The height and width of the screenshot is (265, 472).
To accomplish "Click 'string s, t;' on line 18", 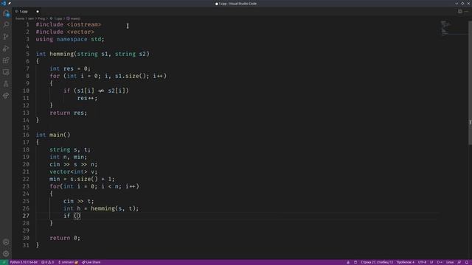I will pos(70,149).
